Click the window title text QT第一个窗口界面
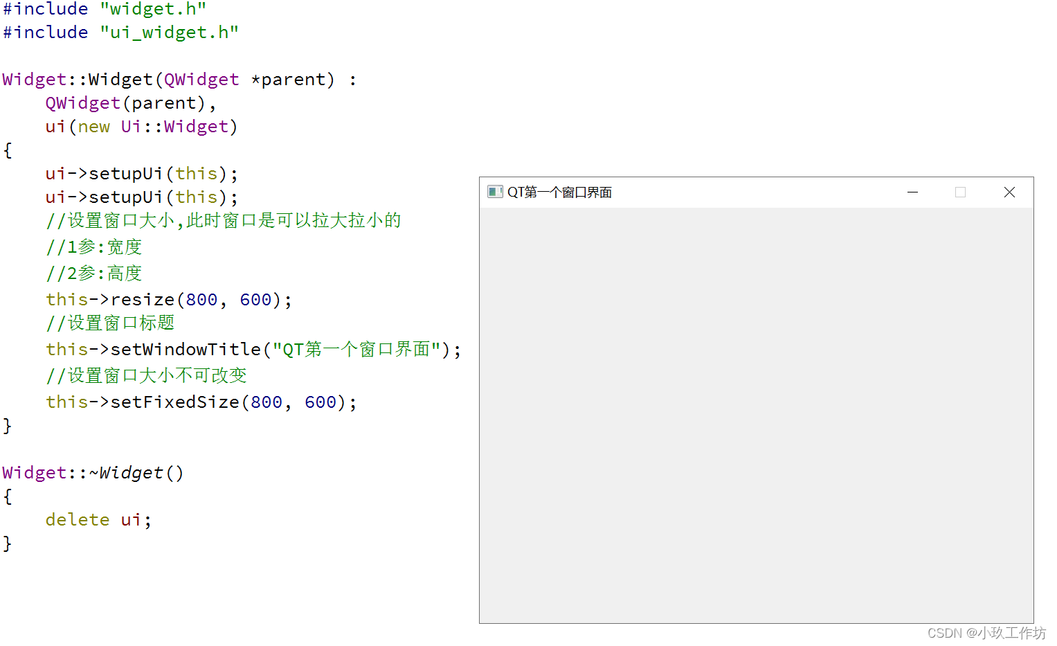Screen dimensions: 1057x646 coord(559,192)
